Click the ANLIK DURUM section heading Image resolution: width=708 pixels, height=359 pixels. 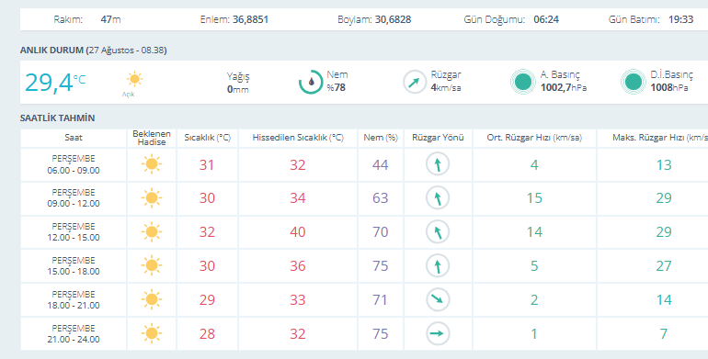point(94,50)
